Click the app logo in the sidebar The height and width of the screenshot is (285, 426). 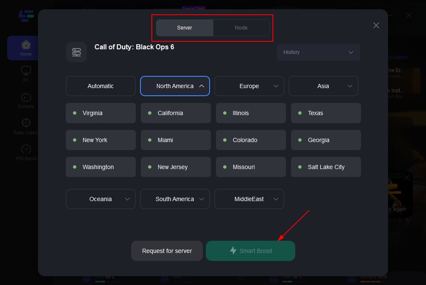point(26,16)
